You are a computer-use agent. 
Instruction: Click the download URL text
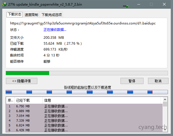pyautogui.click(x=83, y=23)
